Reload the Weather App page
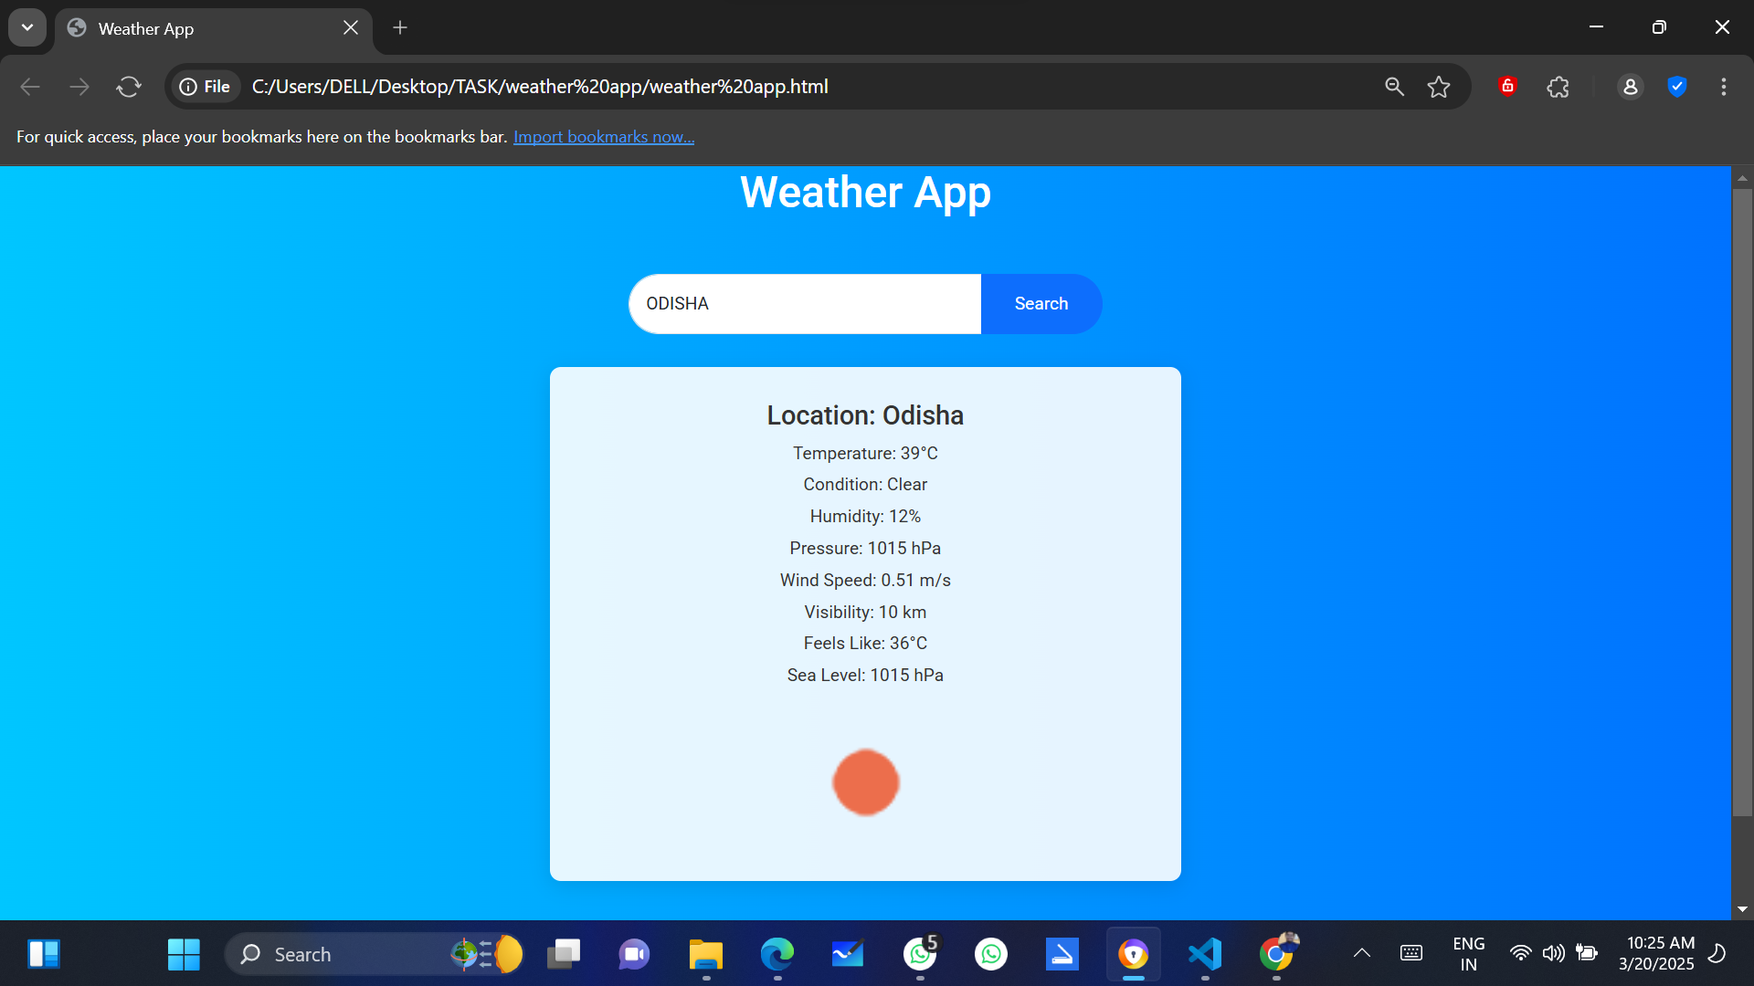Viewport: 1754px width, 986px height. [129, 86]
